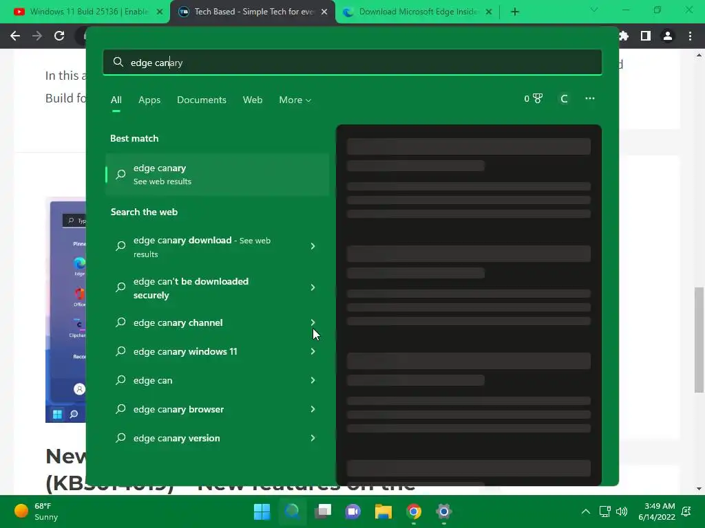Screen dimensions: 705x528
Task: Click the search box containing edge canary
Action: (352, 63)
